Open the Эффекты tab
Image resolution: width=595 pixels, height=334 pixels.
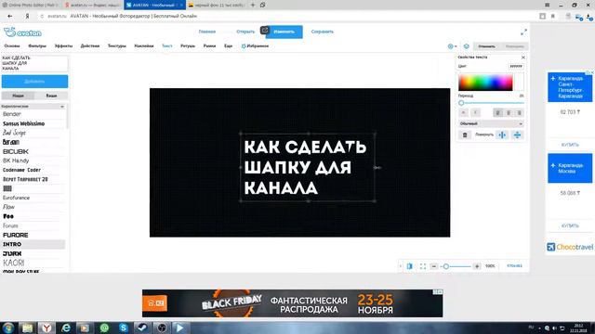[x=63, y=45]
